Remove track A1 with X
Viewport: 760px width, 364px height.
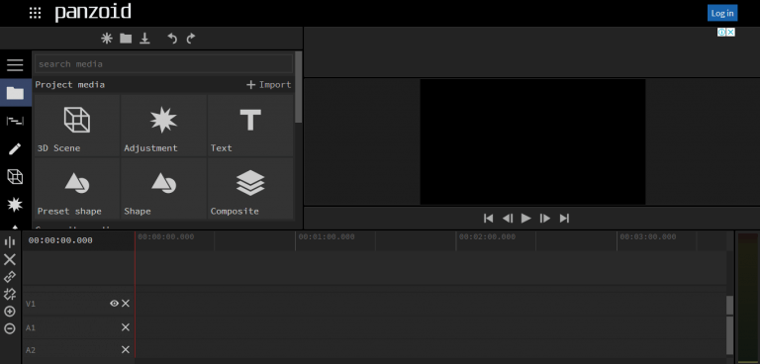[126, 327]
